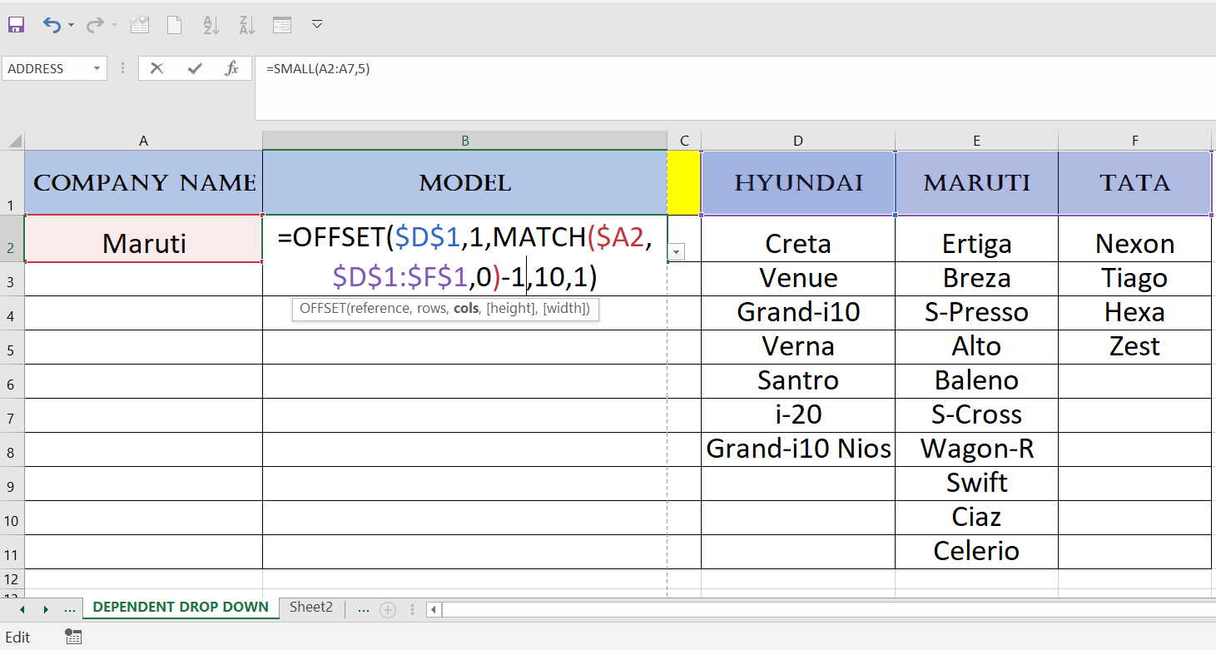Open the data validation dropdown beside B2

(677, 252)
